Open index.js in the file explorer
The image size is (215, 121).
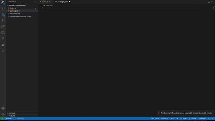pos(13,8)
